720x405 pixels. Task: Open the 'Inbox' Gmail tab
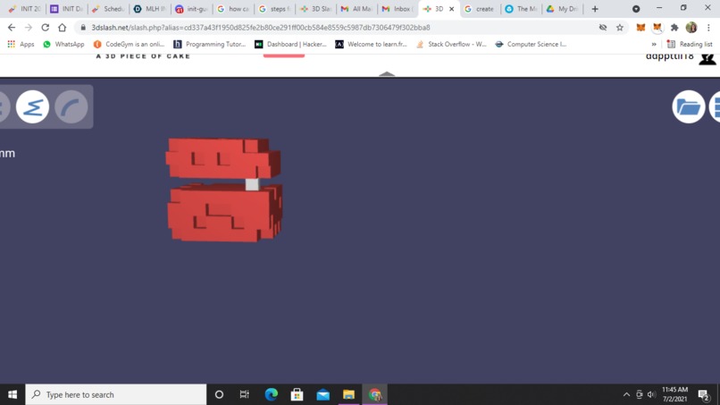pos(398,9)
